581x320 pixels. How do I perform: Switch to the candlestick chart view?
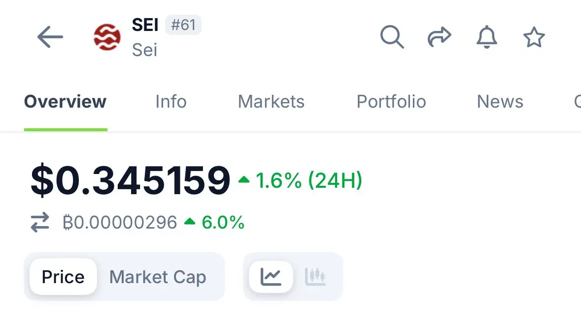point(315,277)
